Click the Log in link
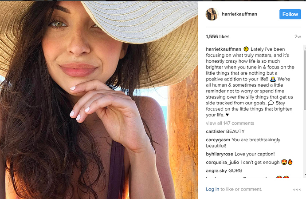Image resolution: width=306 pixels, height=199 pixels. pos(212,189)
